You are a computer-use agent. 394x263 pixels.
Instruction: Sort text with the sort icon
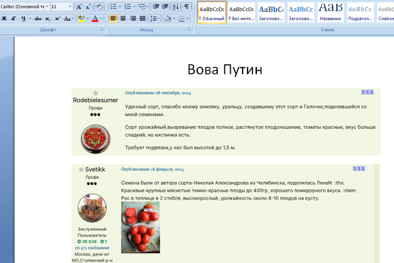click(x=175, y=7)
